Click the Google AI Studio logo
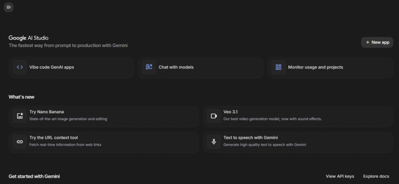 coord(28,38)
